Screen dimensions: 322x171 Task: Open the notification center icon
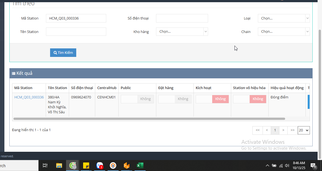click(313, 166)
